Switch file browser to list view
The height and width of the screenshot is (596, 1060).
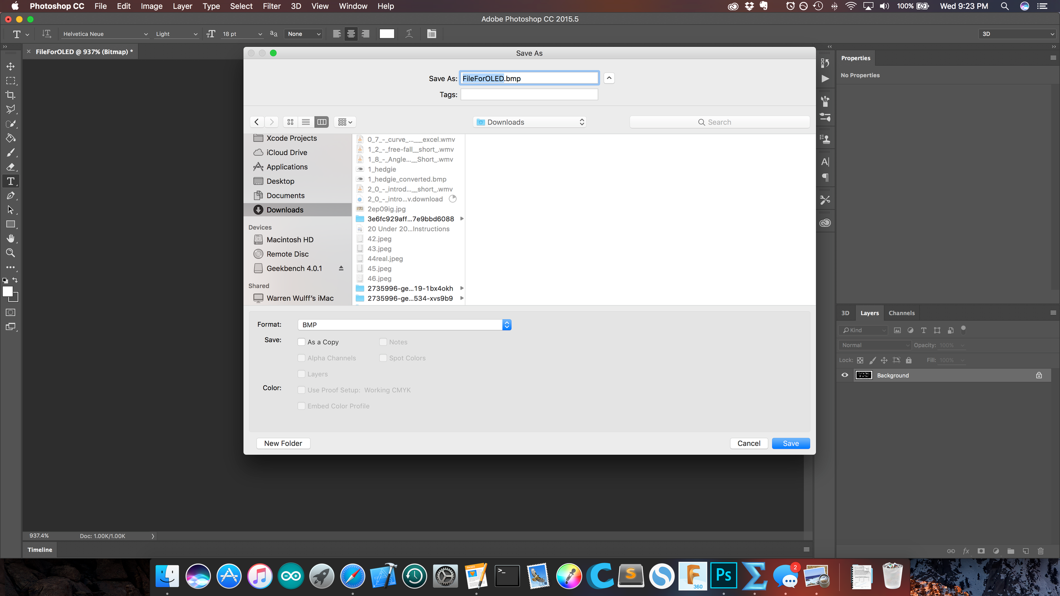(306, 122)
